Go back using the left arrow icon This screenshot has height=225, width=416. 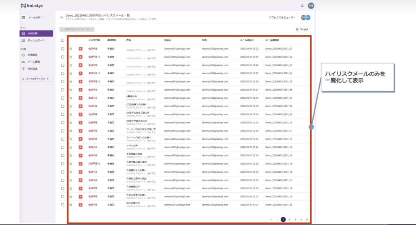[x=62, y=17]
